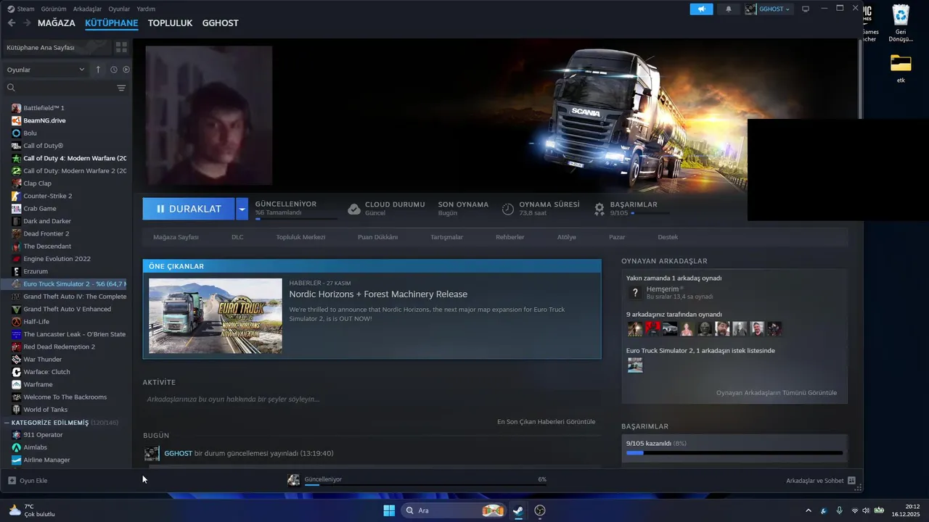The height and width of the screenshot is (522, 929).
Task: Open the wishlist friend avatar thumbnail
Action: (635, 365)
